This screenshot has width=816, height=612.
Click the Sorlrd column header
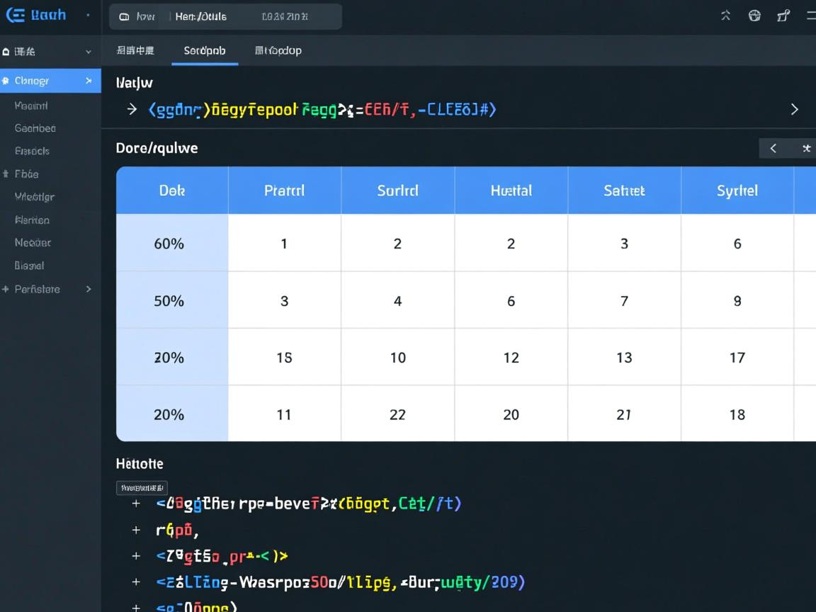(397, 191)
